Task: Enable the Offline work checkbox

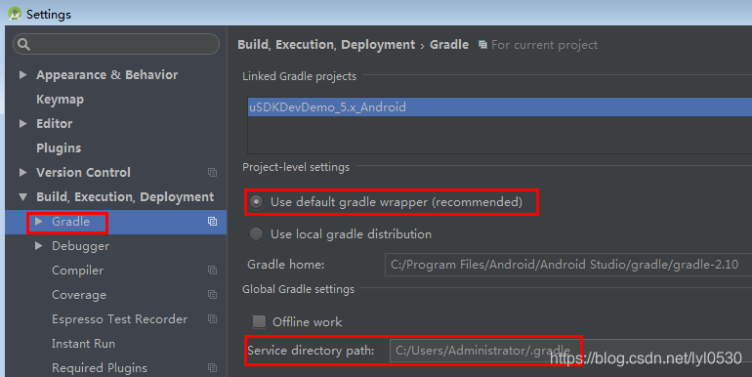Action: [x=259, y=321]
